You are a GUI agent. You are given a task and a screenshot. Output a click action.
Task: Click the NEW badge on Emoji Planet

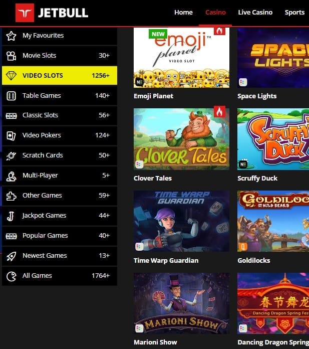pos(158,34)
